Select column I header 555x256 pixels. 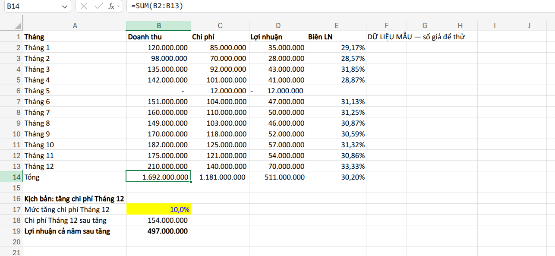(x=495, y=26)
